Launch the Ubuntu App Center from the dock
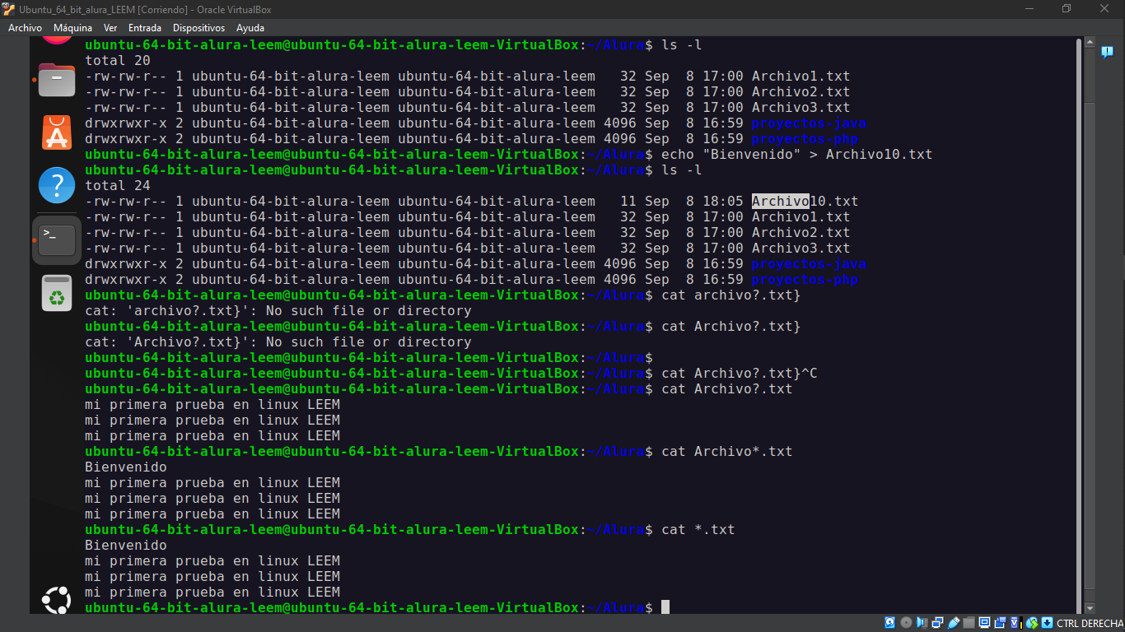This screenshot has width=1125, height=632. click(x=57, y=132)
